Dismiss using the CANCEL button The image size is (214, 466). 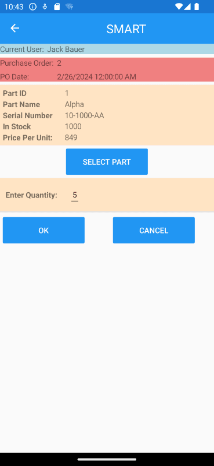(154, 230)
